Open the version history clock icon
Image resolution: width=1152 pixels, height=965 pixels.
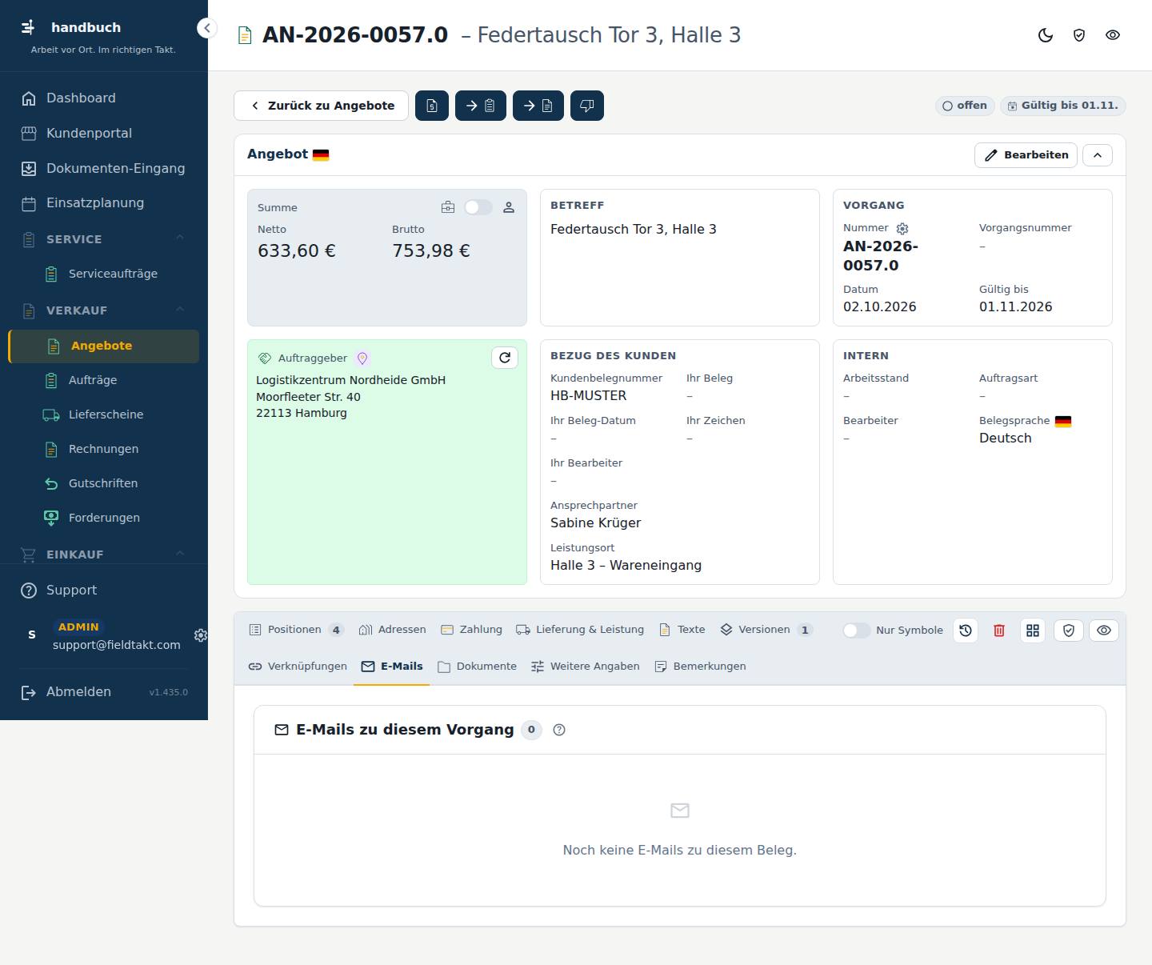[x=966, y=631]
